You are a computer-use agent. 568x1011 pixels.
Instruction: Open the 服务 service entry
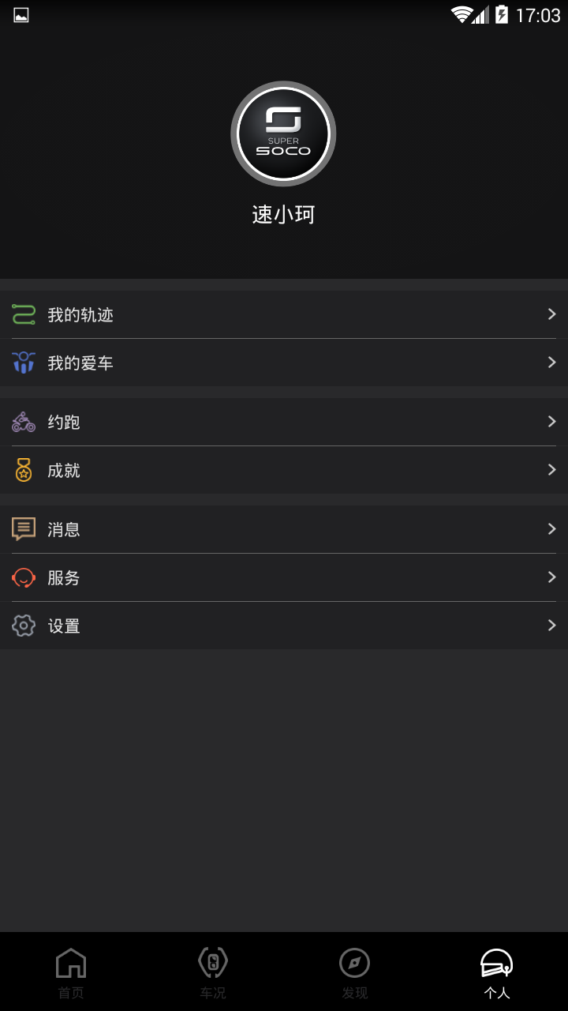[x=64, y=577]
